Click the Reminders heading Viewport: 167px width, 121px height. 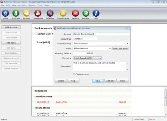(x=41, y=91)
